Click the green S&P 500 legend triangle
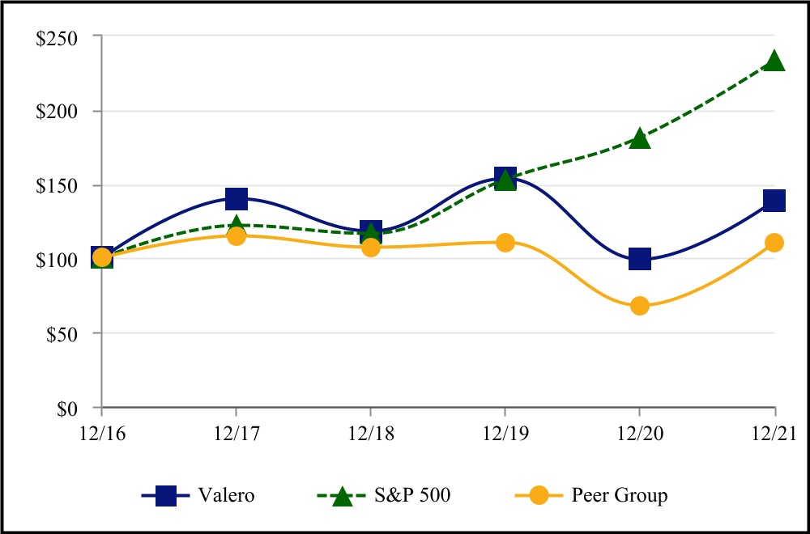This screenshot has width=810, height=534. (x=343, y=494)
